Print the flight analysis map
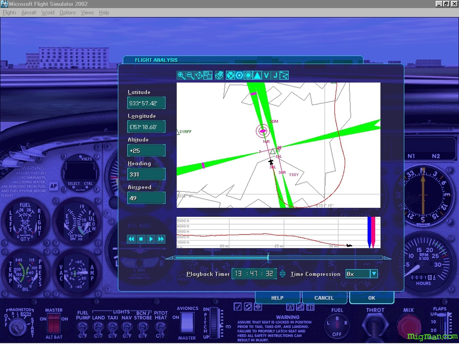The height and width of the screenshot is (344, 459). pos(219,75)
